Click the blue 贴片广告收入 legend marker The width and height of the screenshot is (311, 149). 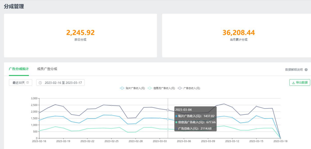pos(122,88)
